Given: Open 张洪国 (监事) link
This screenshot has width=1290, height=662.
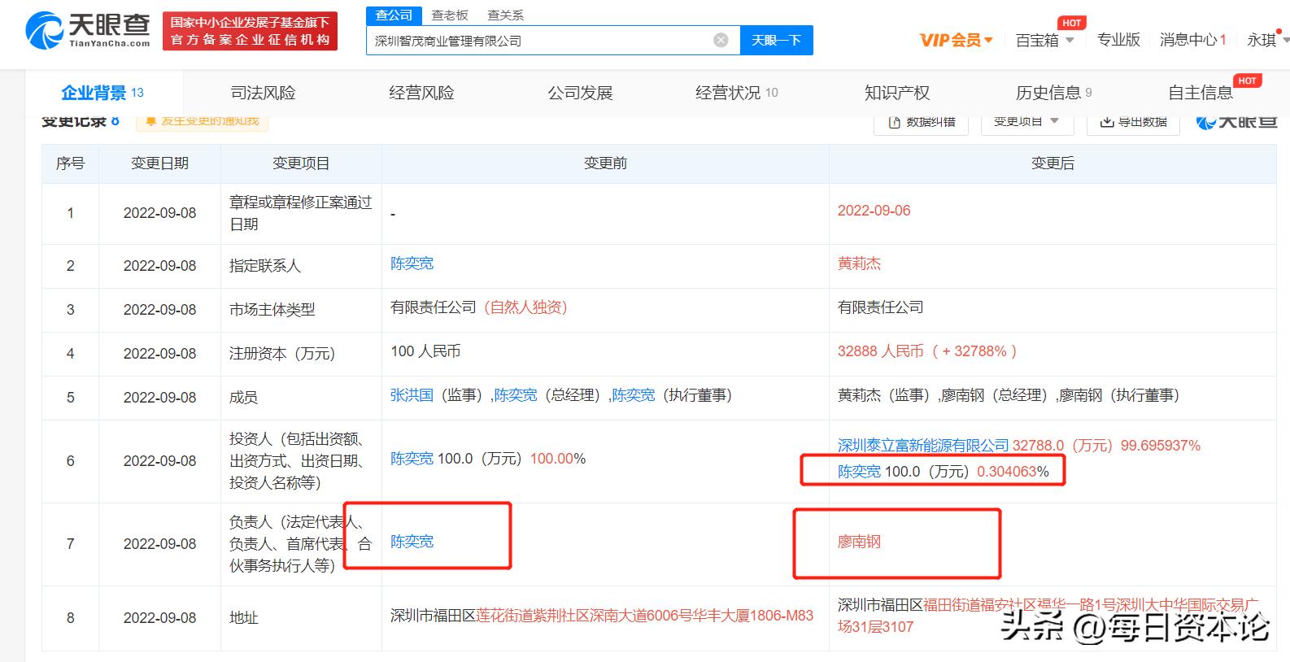Looking at the screenshot, I should 412,395.
